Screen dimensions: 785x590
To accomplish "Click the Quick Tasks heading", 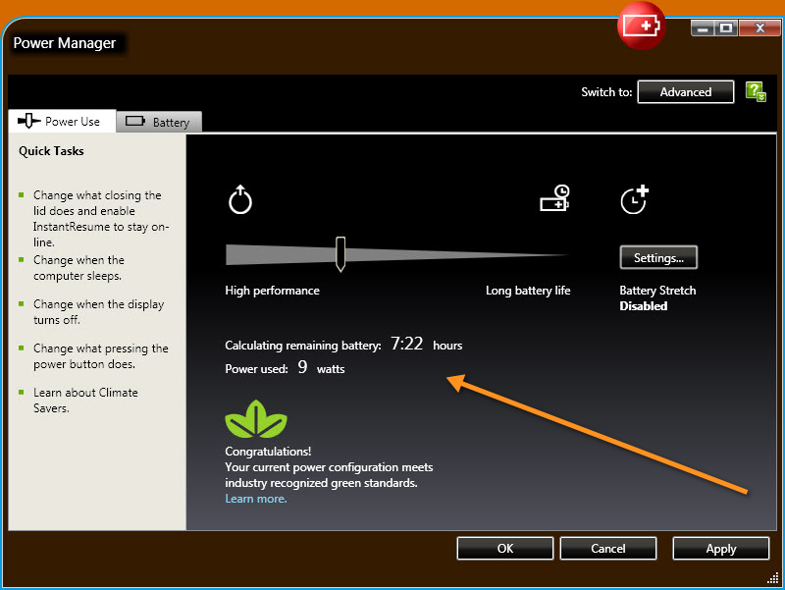I will [51, 151].
